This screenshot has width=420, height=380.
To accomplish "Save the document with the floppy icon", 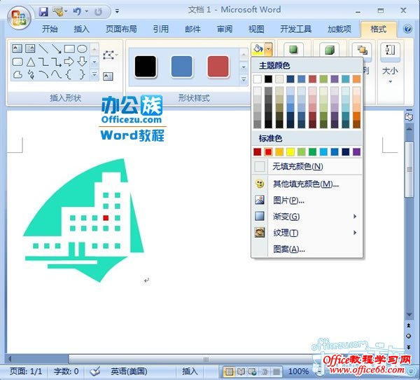I will (x=43, y=11).
